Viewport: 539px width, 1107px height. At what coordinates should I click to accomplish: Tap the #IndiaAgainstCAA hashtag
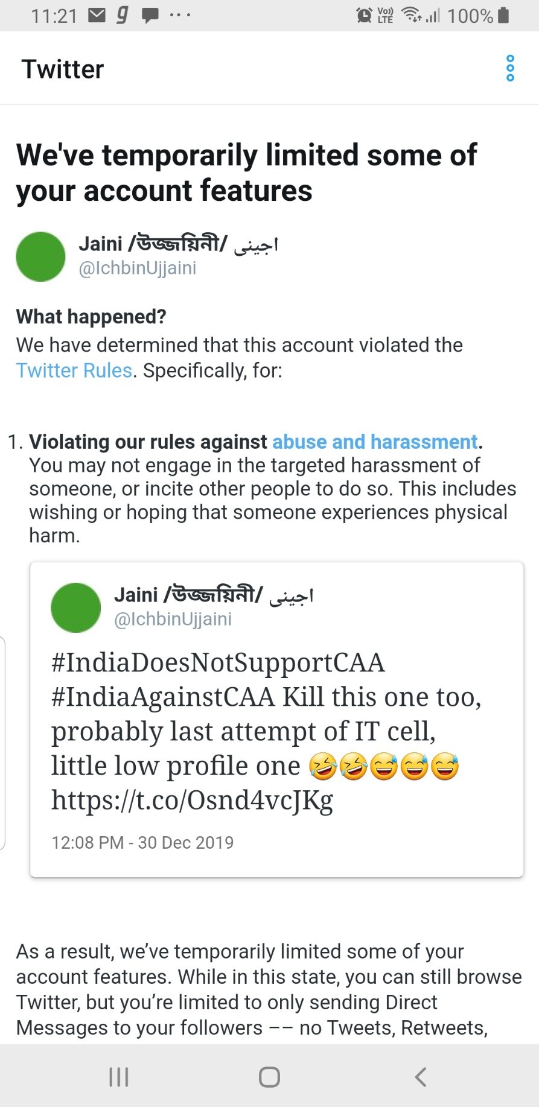coord(163,697)
